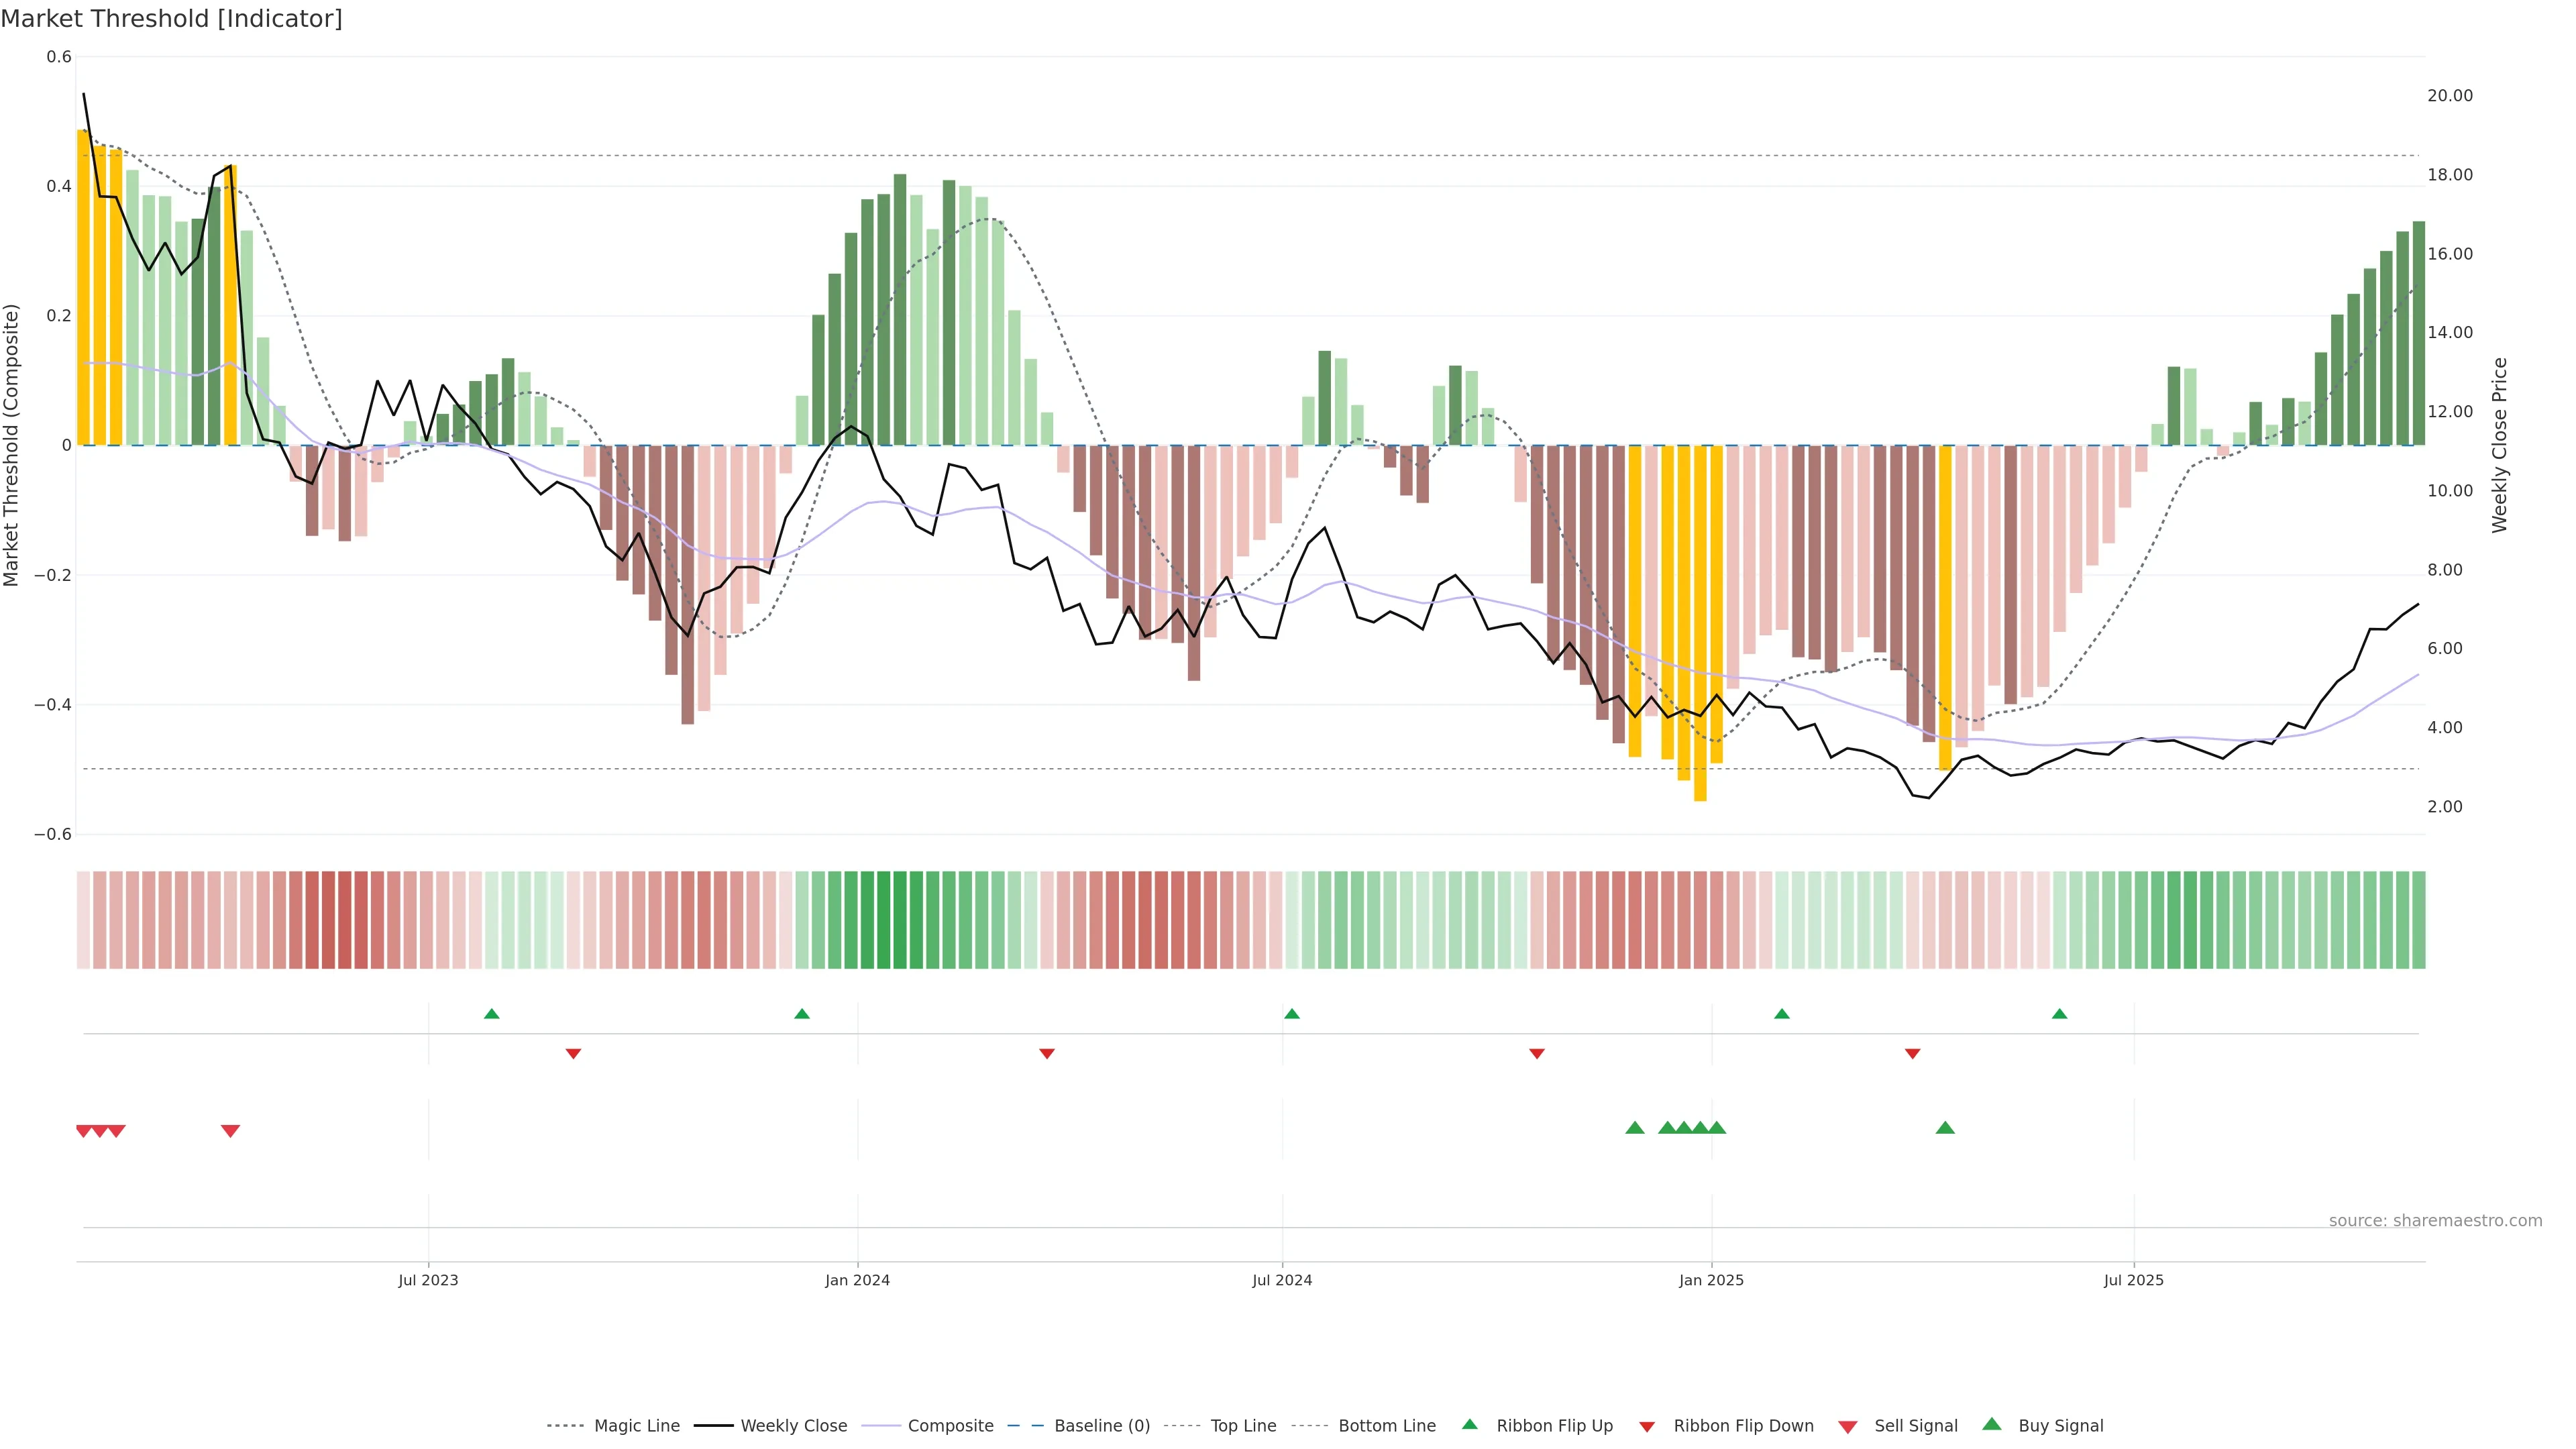The height and width of the screenshot is (1449, 2576).
Task: Toggle Top Line in the legend
Action: point(1243,1426)
